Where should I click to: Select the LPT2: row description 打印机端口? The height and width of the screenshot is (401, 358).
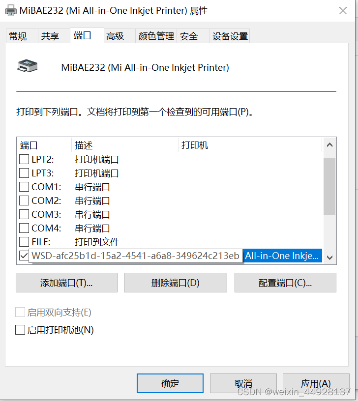click(x=97, y=160)
